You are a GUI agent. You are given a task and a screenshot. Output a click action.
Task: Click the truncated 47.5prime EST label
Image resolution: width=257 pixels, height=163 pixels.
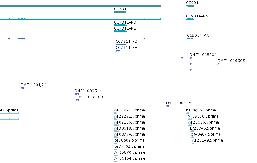pos(9,110)
